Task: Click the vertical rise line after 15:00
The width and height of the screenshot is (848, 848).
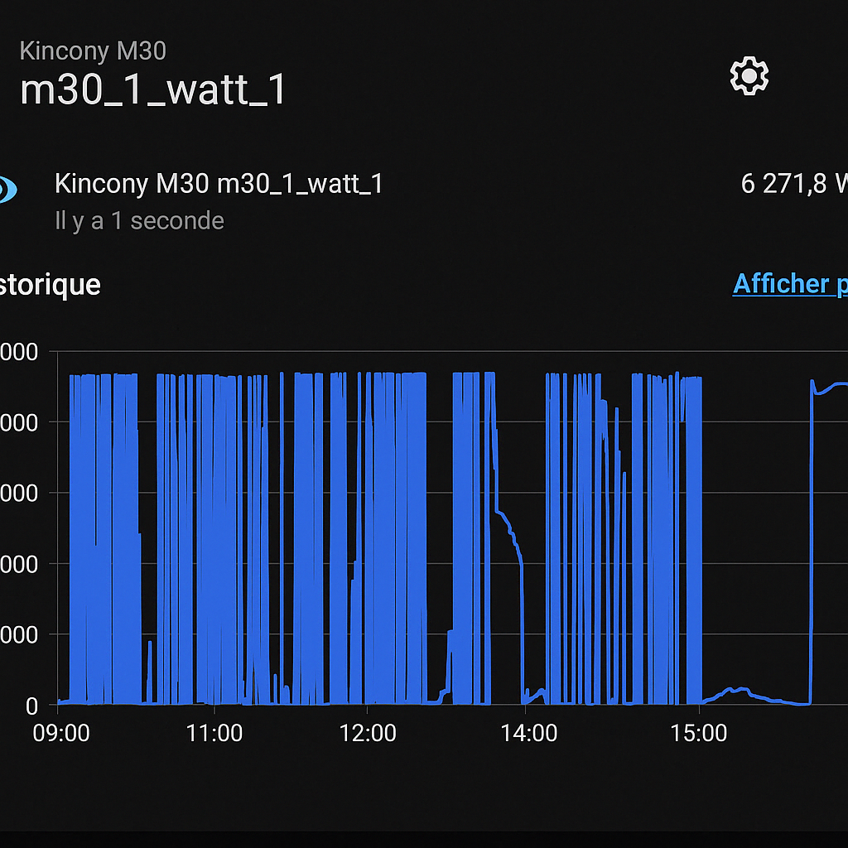Action: tap(811, 538)
